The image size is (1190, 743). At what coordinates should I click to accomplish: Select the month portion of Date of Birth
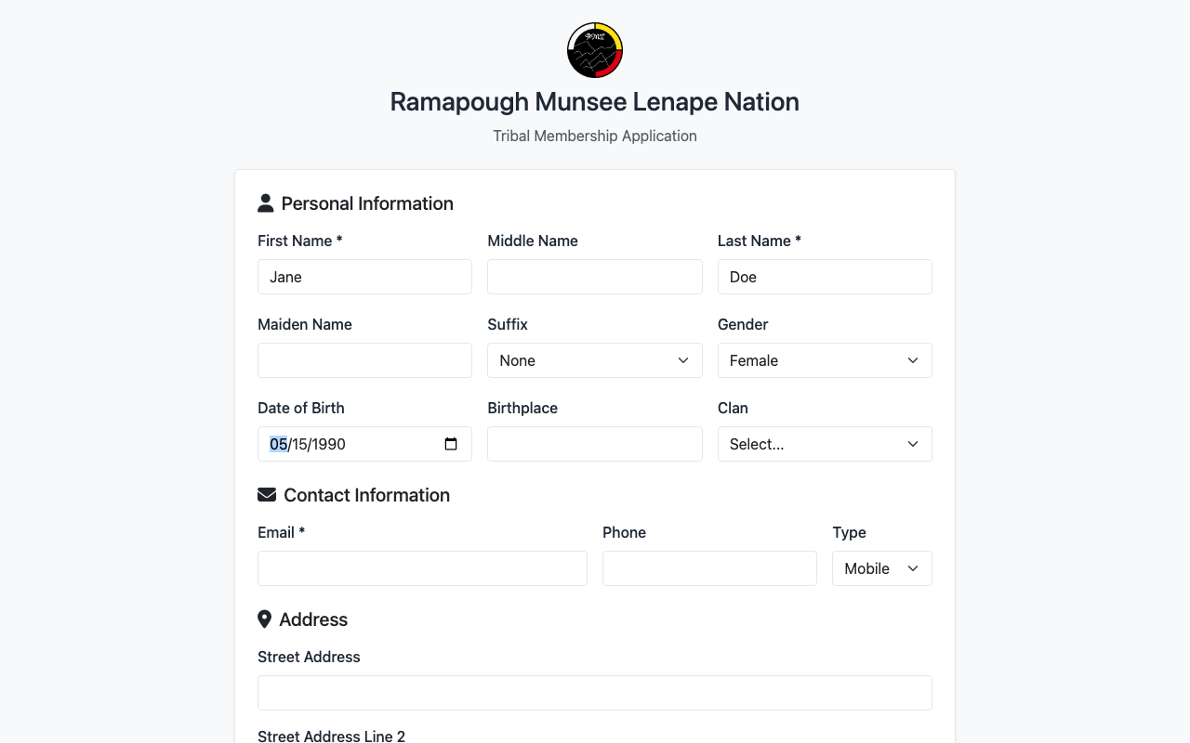[277, 444]
